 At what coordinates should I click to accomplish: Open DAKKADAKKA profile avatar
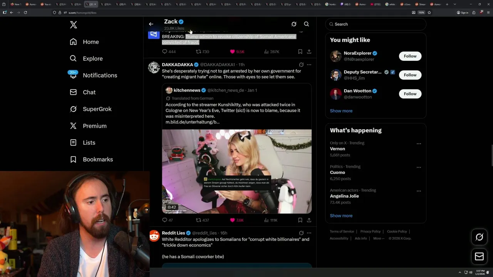click(x=154, y=67)
